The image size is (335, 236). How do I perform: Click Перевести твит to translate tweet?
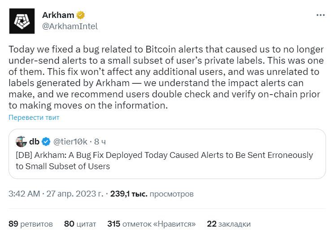click(x=34, y=118)
